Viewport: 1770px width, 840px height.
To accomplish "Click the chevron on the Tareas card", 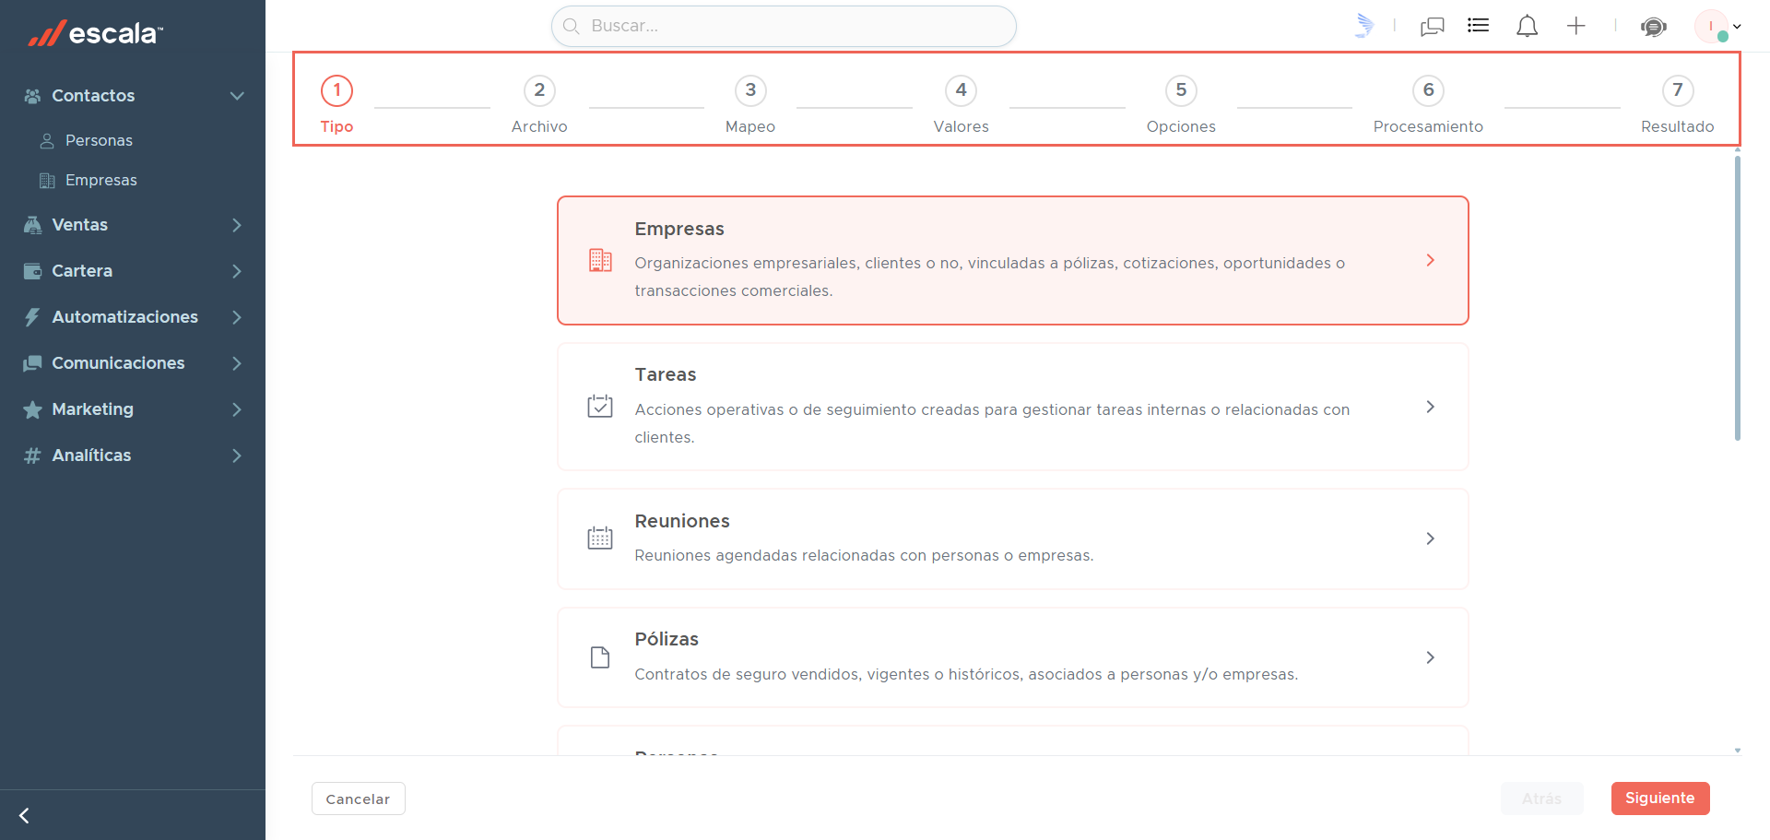I will pyautogui.click(x=1430, y=407).
